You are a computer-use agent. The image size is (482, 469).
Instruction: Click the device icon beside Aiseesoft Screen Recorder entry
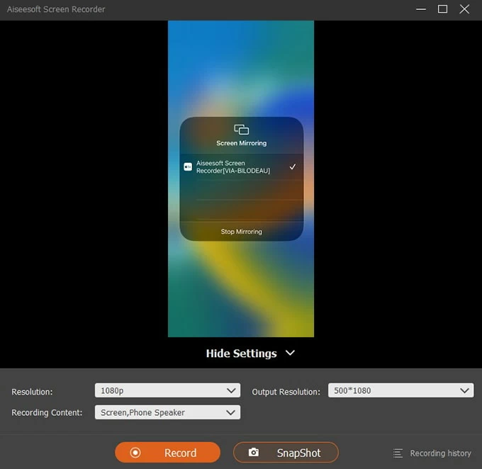coord(188,167)
